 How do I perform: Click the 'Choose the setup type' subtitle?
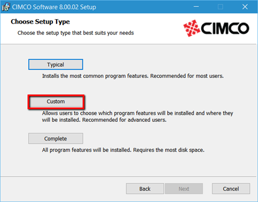pyautogui.click(x=76, y=33)
